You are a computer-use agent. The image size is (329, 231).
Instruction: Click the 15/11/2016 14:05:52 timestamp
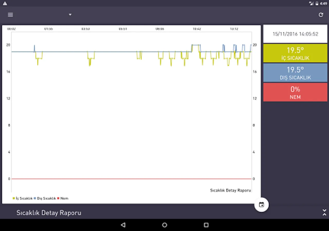[295, 34]
